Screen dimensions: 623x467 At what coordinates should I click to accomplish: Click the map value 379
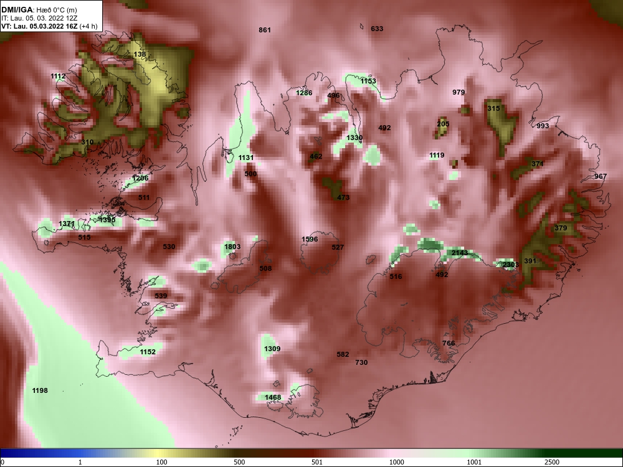pyautogui.click(x=561, y=228)
